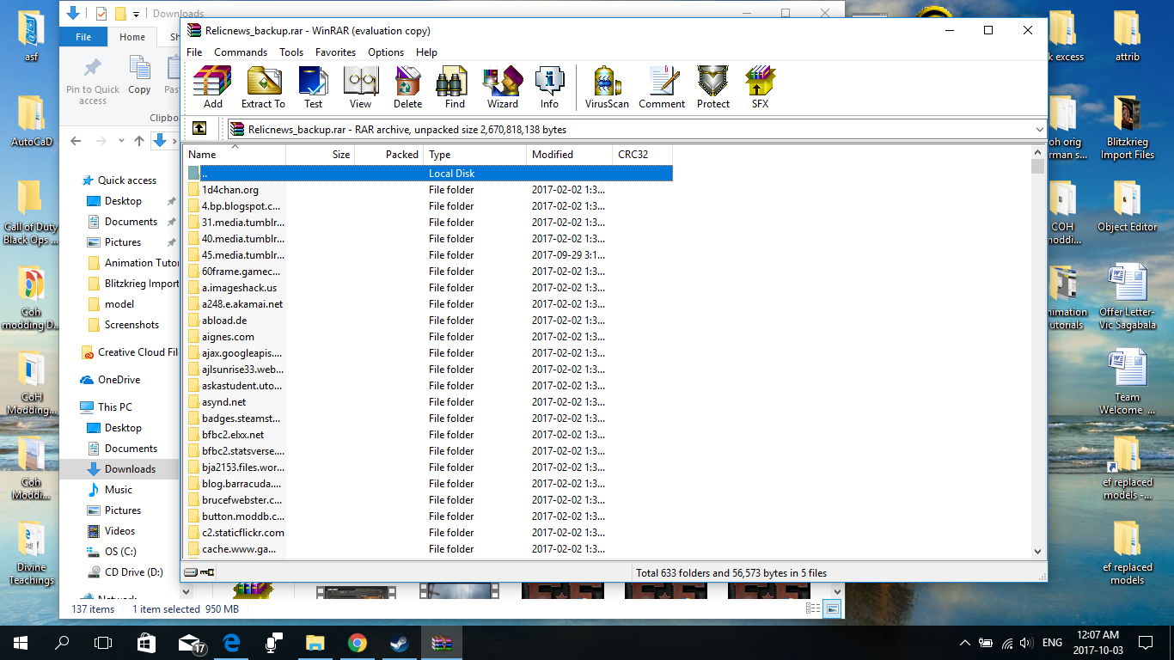Click the disk and key status bar icon
Viewport: 1174px width, 660px height.
pyautogui.click(x=199, y=572)
